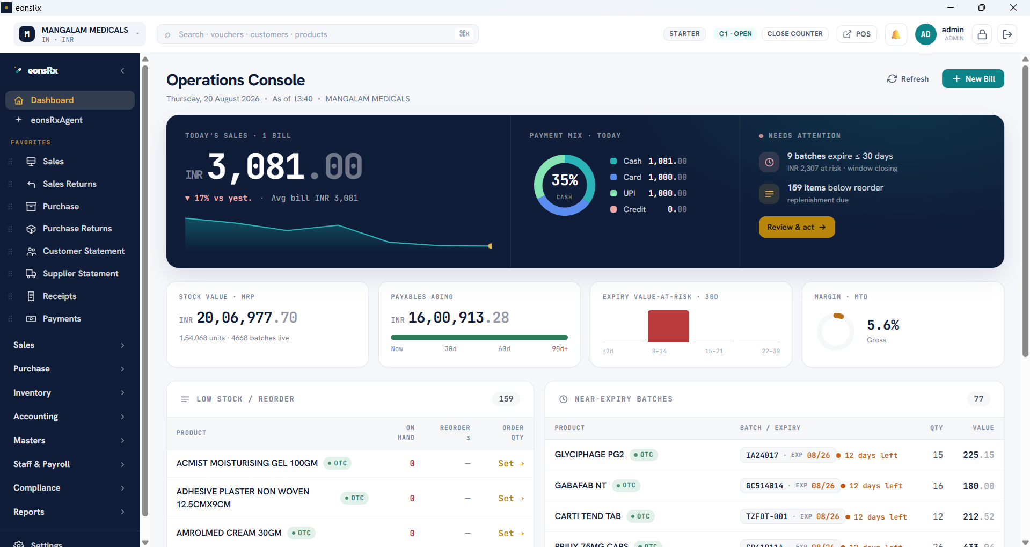This screenshot has height=547, width=1030.
Task: Click Set for AMROLMED CREAM 30GM
Action: click(511, 534)
